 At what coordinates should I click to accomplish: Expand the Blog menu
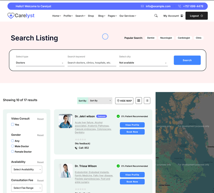[x=102, y=16]
